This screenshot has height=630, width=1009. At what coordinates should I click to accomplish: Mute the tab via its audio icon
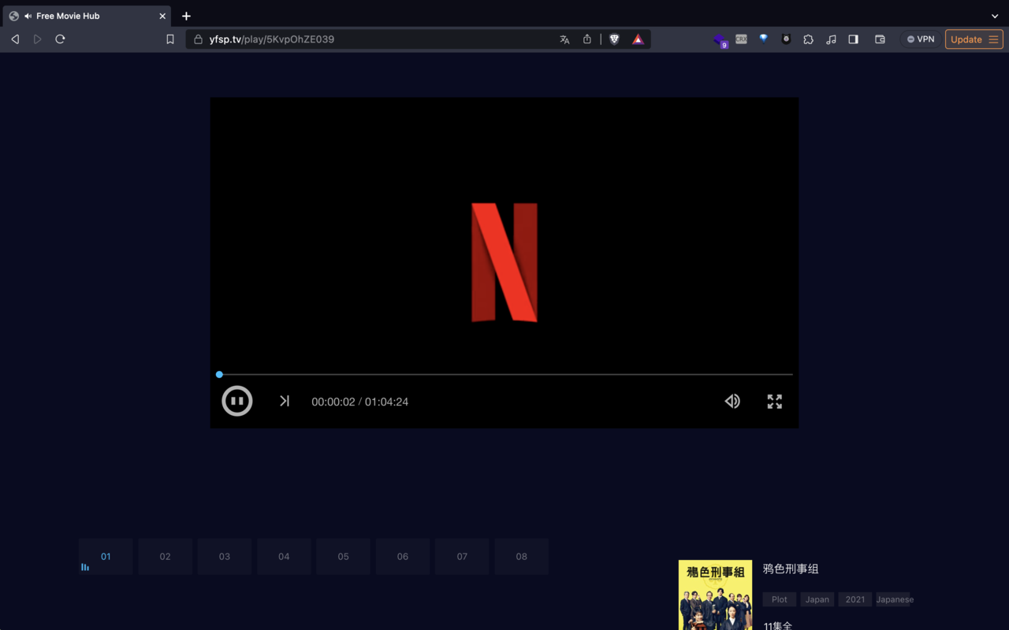tap(28, 16)
